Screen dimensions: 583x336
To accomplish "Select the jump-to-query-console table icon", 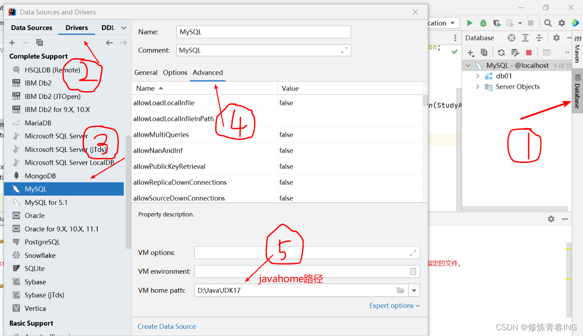I will pos(547,53).
